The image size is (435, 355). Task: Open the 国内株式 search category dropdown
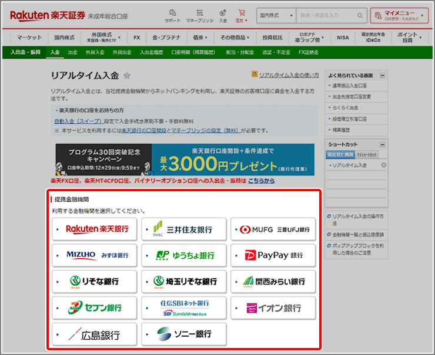276,15
